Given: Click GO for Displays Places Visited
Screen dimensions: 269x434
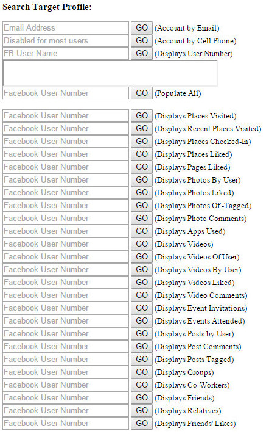Looking at the screenshot, I should 142,116.
